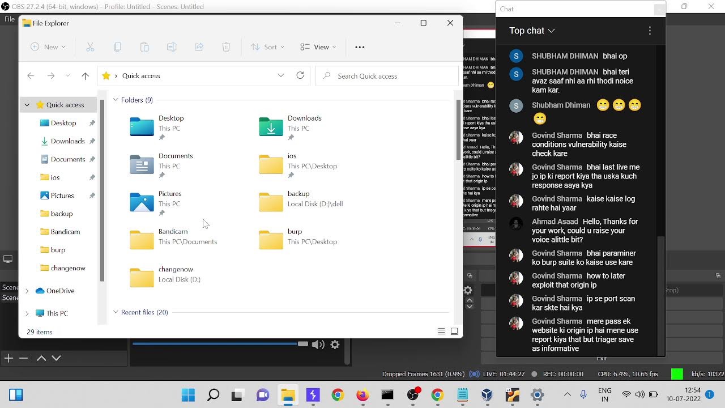Go forward with the right arrow in File Explorer
The height and width of the screenshot is (408, 725).
(51, 76)
